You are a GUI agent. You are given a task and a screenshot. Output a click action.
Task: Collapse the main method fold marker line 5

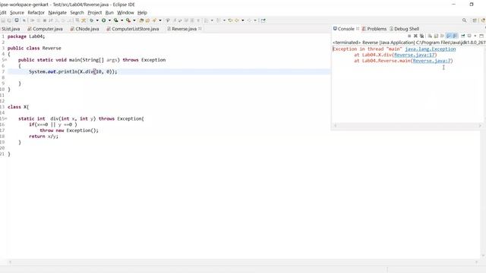5,60
